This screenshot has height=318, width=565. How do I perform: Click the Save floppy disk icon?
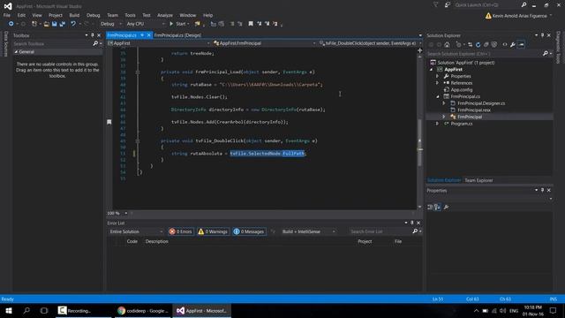coord(55,24)
